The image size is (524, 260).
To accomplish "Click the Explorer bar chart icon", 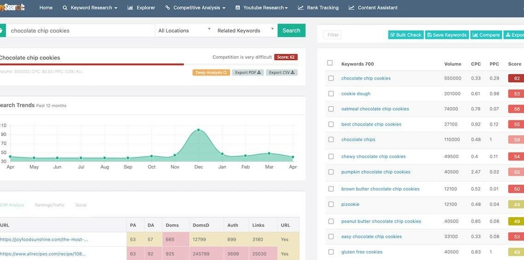I will click(130, 8).
